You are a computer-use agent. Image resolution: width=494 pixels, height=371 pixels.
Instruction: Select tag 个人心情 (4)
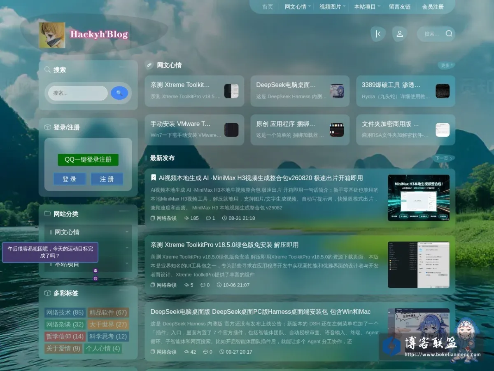point(103,348)
